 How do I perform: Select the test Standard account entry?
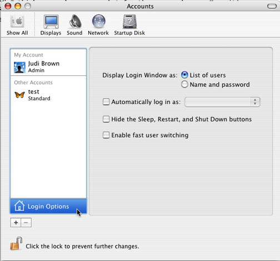(48, 95)
